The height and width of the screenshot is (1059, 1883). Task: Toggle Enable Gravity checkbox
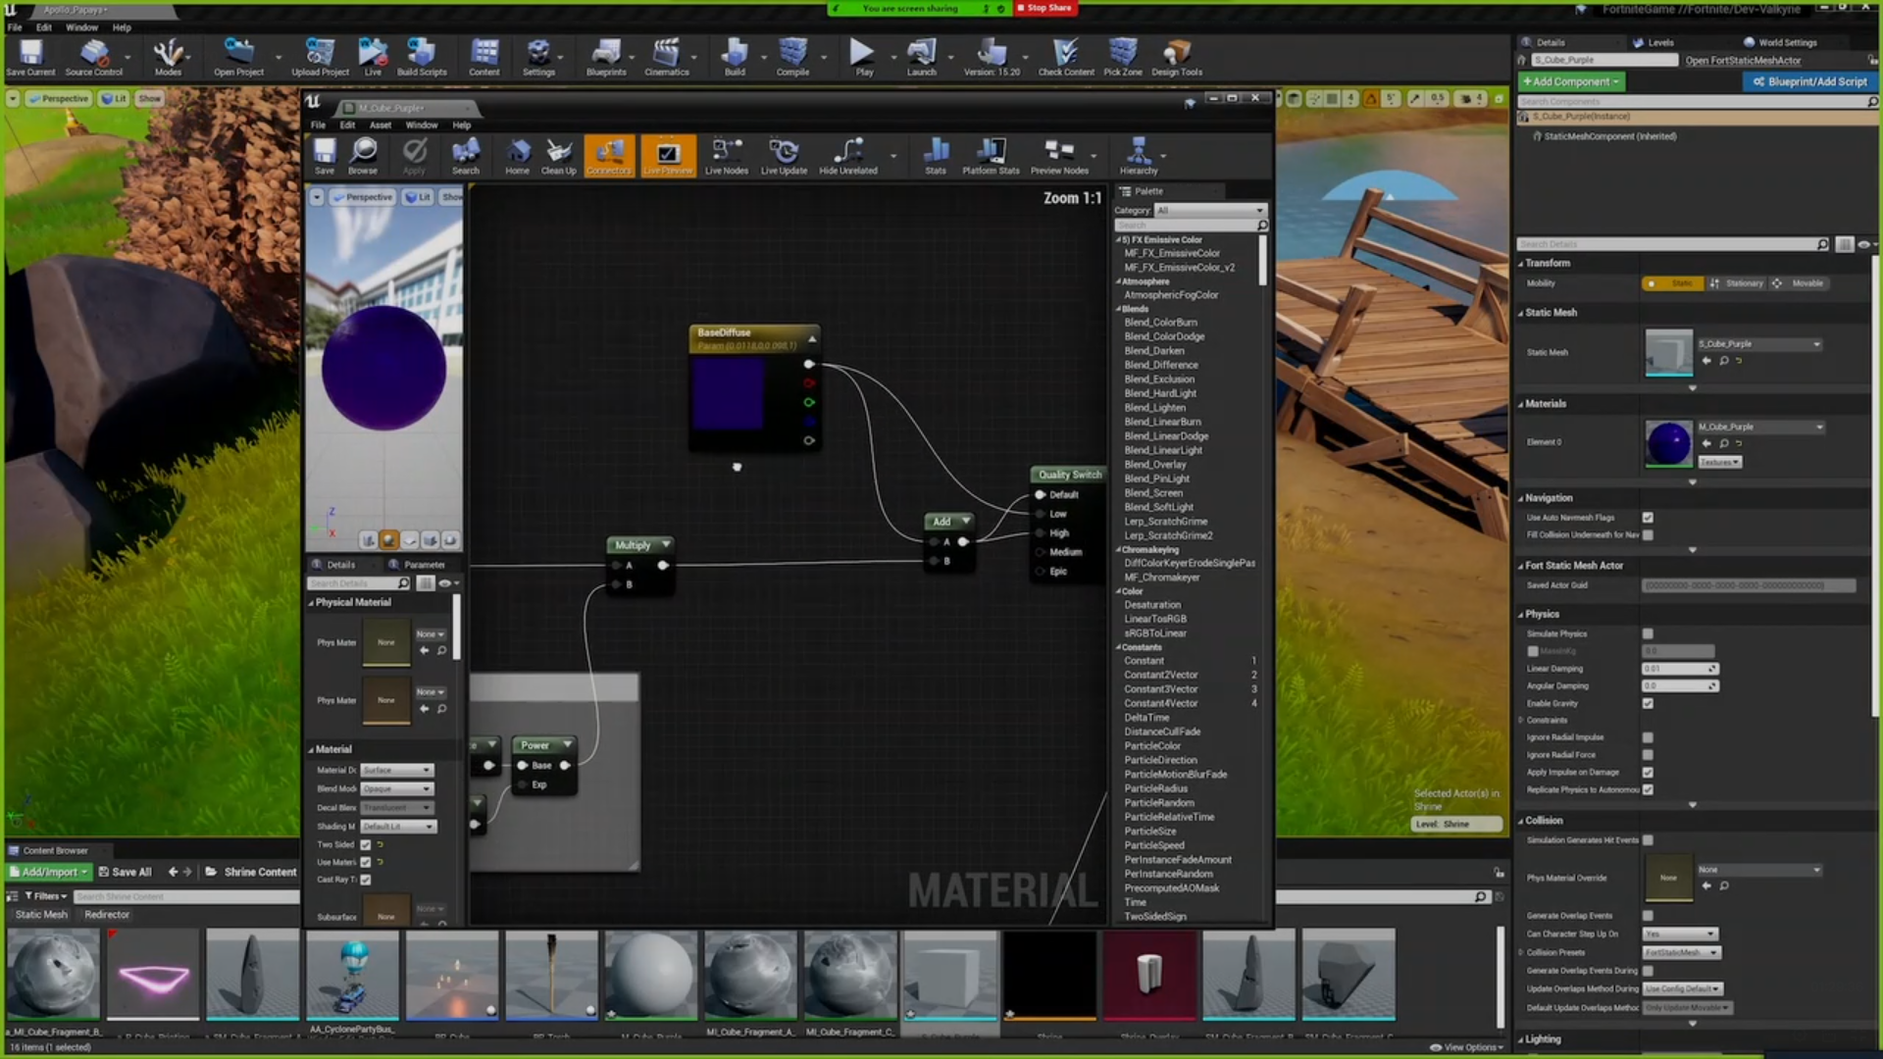pyautogui.click(x=1648, y=703)
